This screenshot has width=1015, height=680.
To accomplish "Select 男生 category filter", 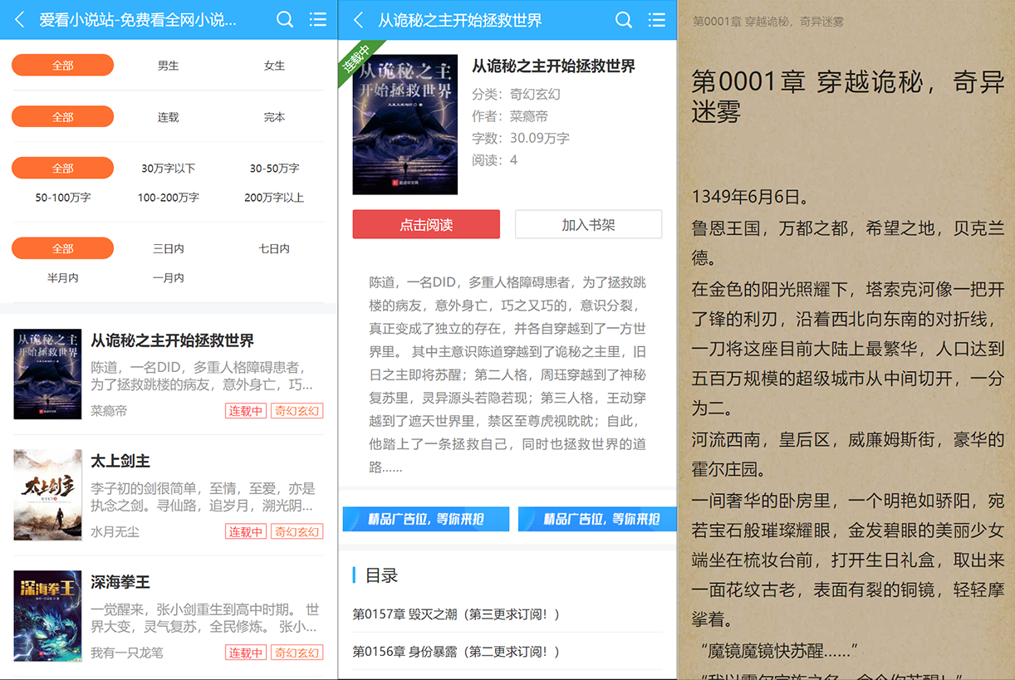I will (x=169, y=66).
